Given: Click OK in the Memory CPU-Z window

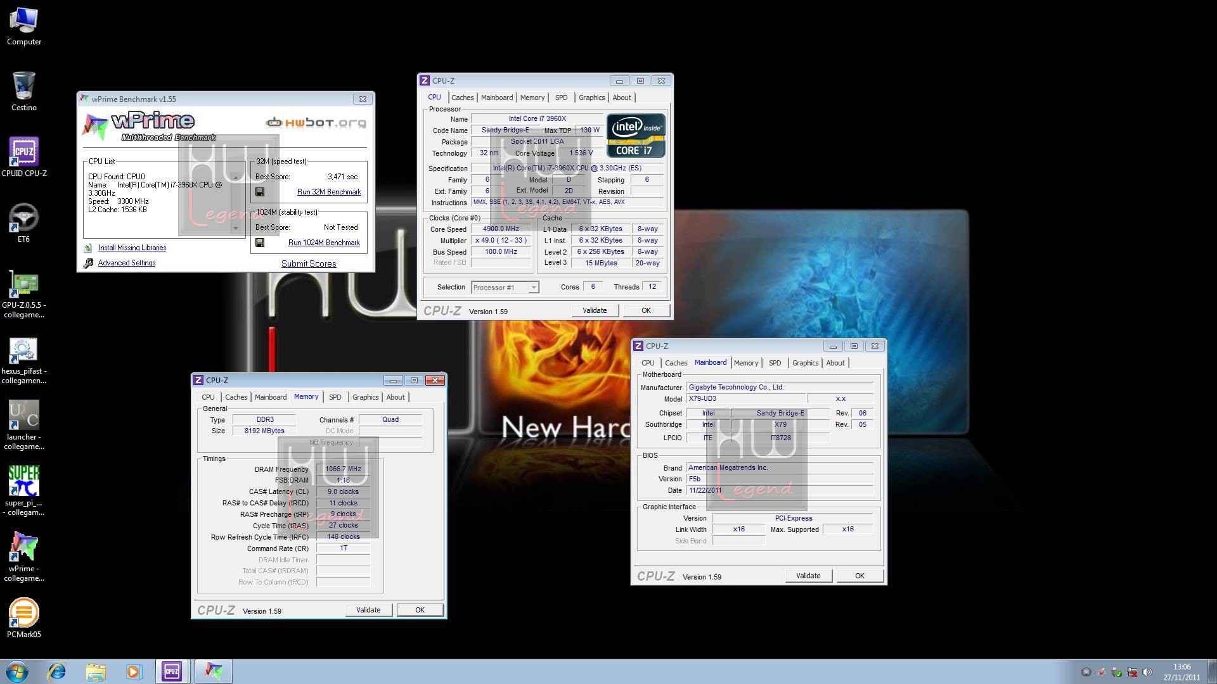Looking at the screenshot, I should tap(420, 610).
